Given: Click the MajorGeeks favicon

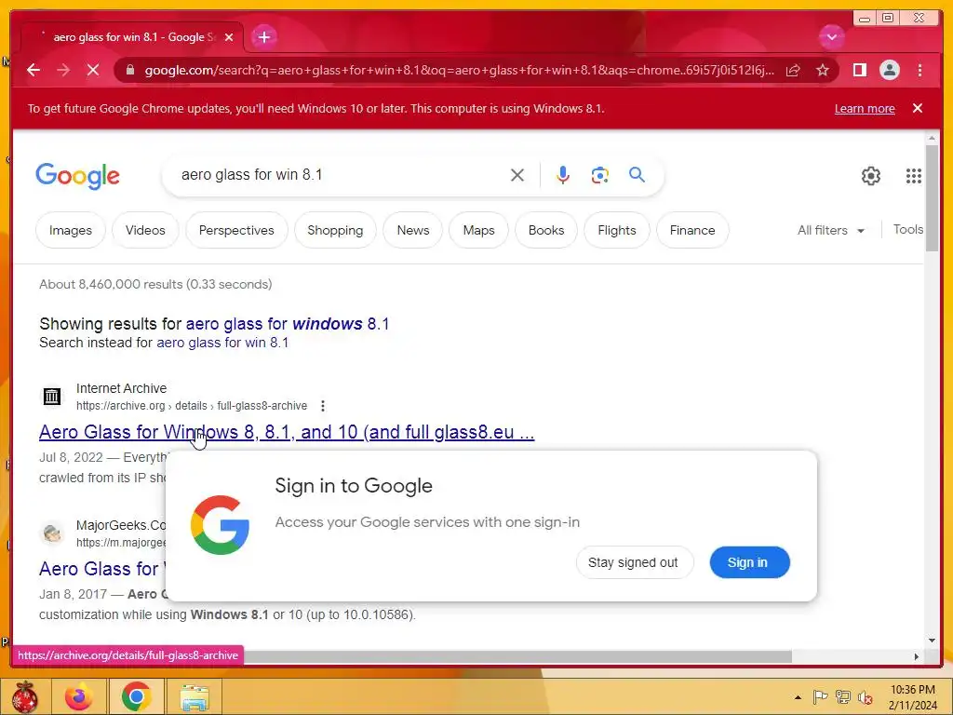Looking at the screenshot, I should 52,533.
